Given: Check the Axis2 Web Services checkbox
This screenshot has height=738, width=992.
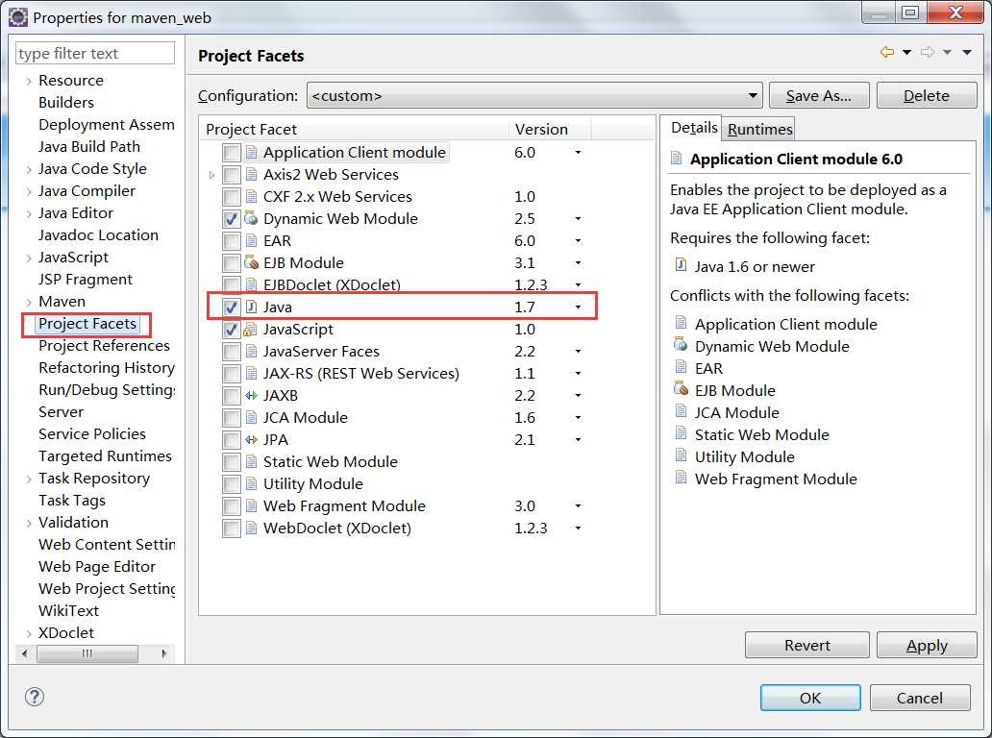Looking at the screenshot, I should click(232, 175).
